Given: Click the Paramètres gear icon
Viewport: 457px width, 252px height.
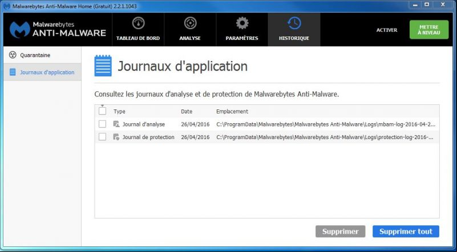Looking at the screenshot, I should point(242,23).
